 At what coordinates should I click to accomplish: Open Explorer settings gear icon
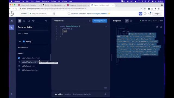pos(33,21)
